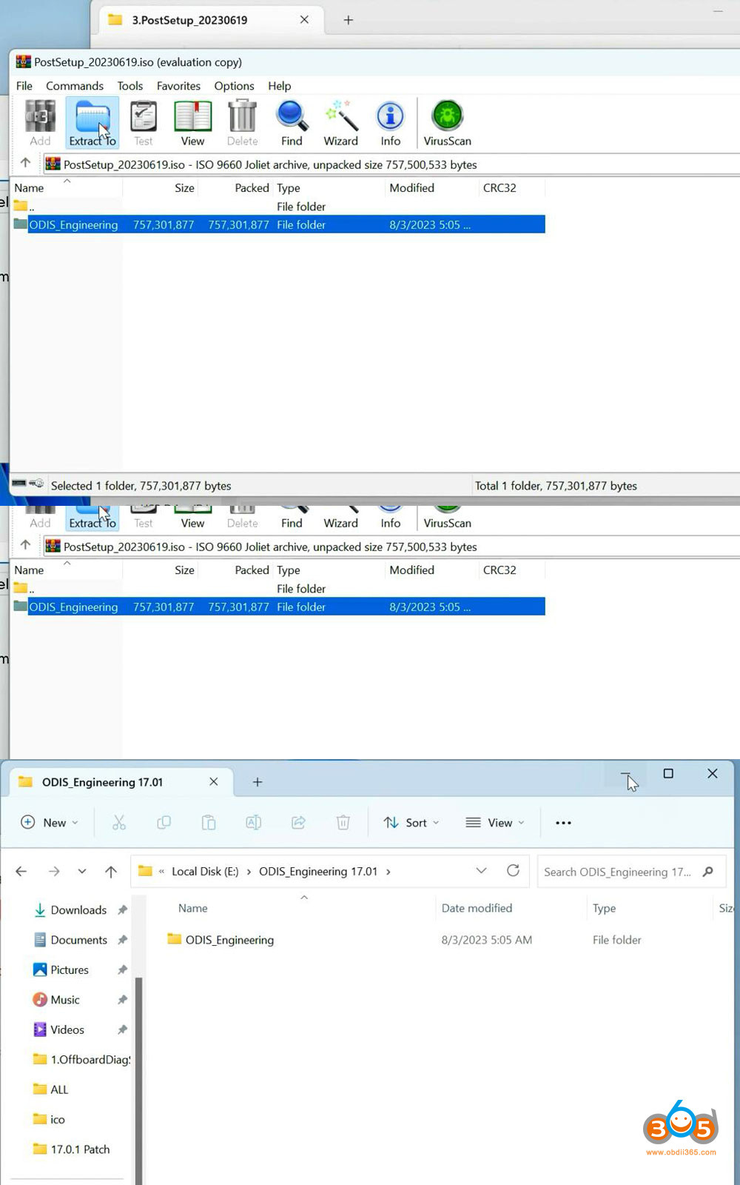Click the Copy icon in Explorer
This screenshot has width=740, height=1185.
point(164,823)
